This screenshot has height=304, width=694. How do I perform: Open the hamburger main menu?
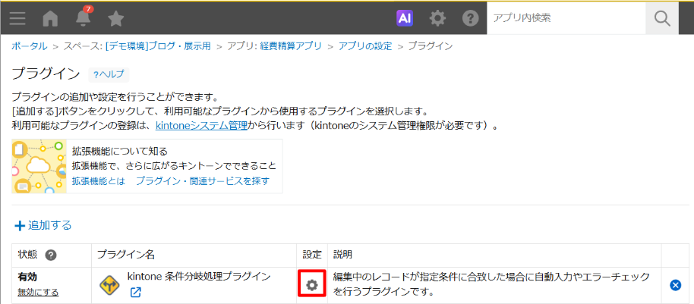pos(17,17)
